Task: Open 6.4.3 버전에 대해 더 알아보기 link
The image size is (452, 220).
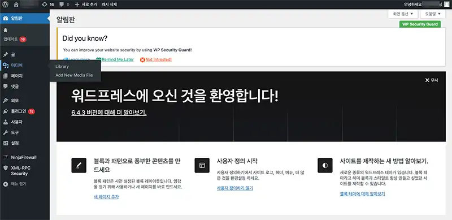Action: (x=109, y=113)
